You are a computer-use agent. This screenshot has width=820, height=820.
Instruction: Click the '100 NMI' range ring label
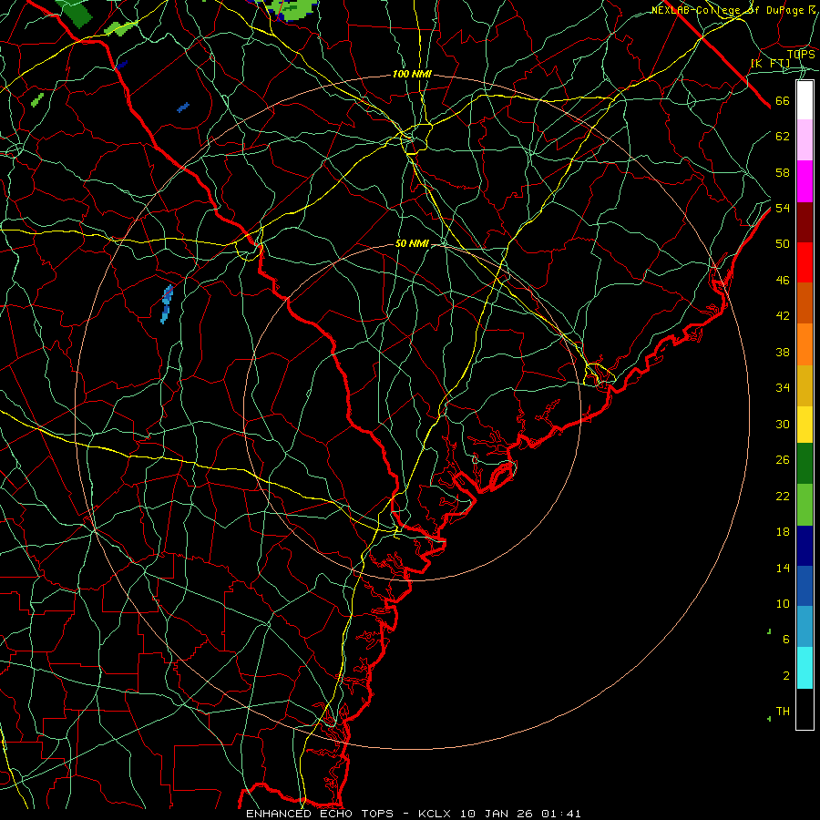click(412, 75)
